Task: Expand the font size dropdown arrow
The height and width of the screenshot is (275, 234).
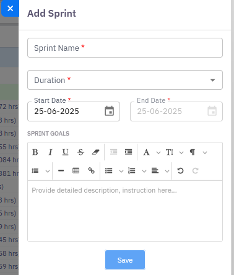Action: 181,153
